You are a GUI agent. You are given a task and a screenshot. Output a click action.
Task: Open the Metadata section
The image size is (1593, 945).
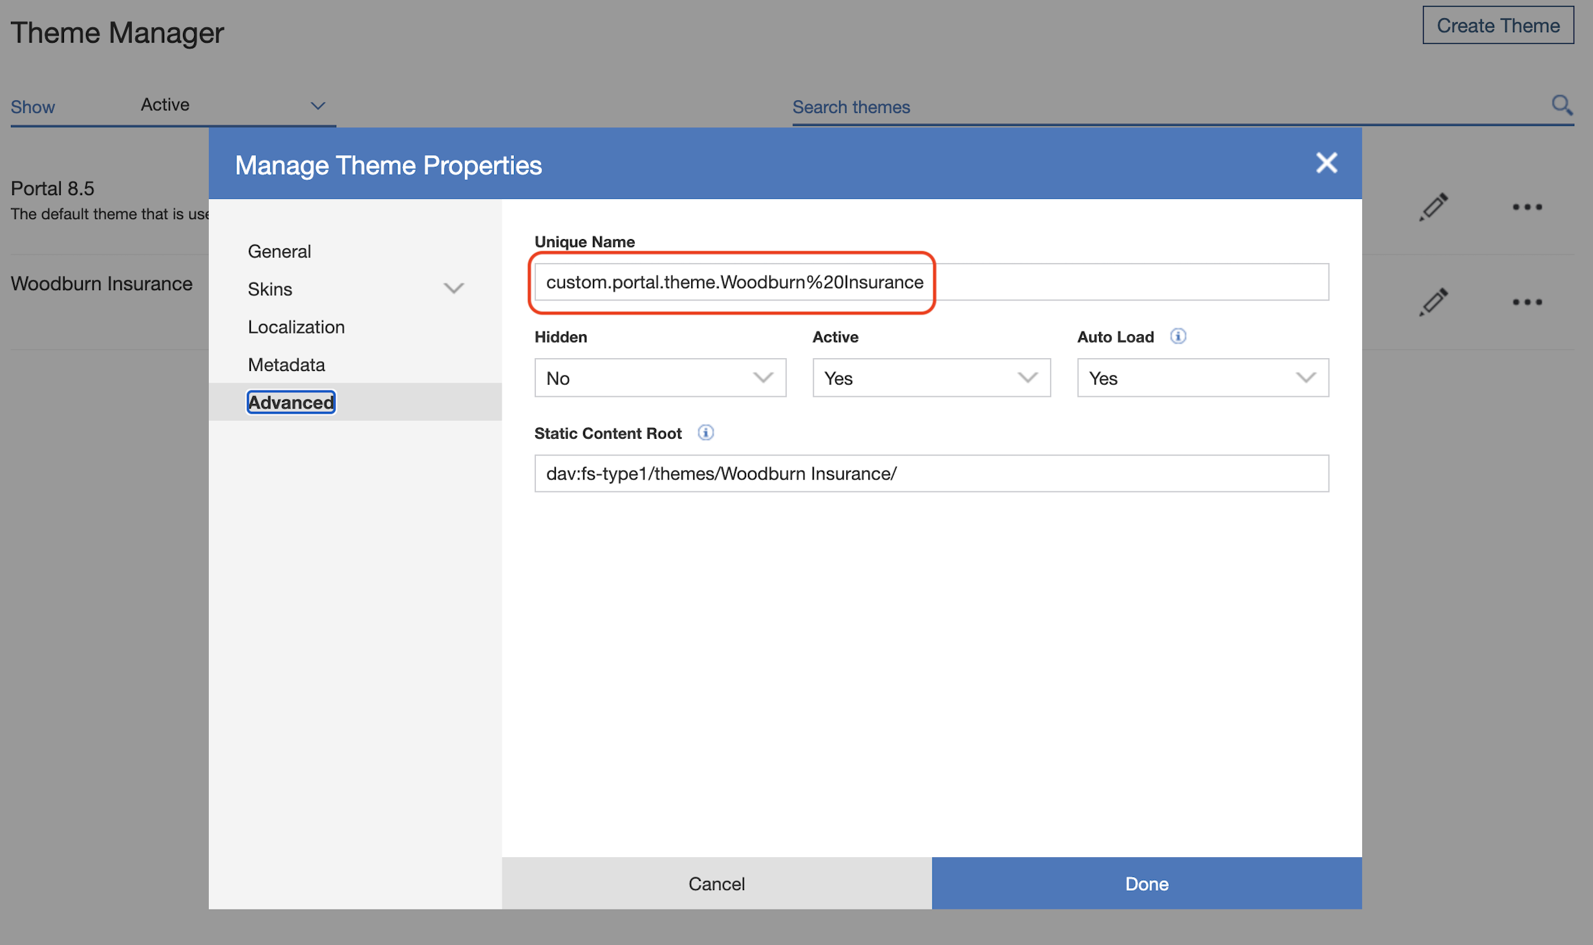286,364
